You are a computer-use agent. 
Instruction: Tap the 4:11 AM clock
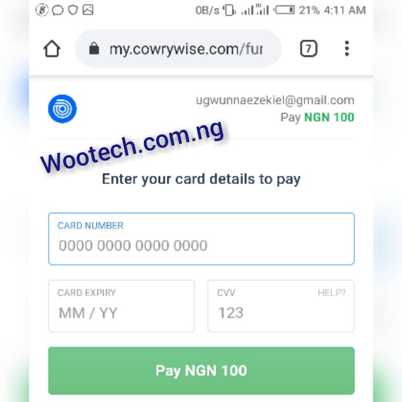pyautogui.click(x=345, y=10)
